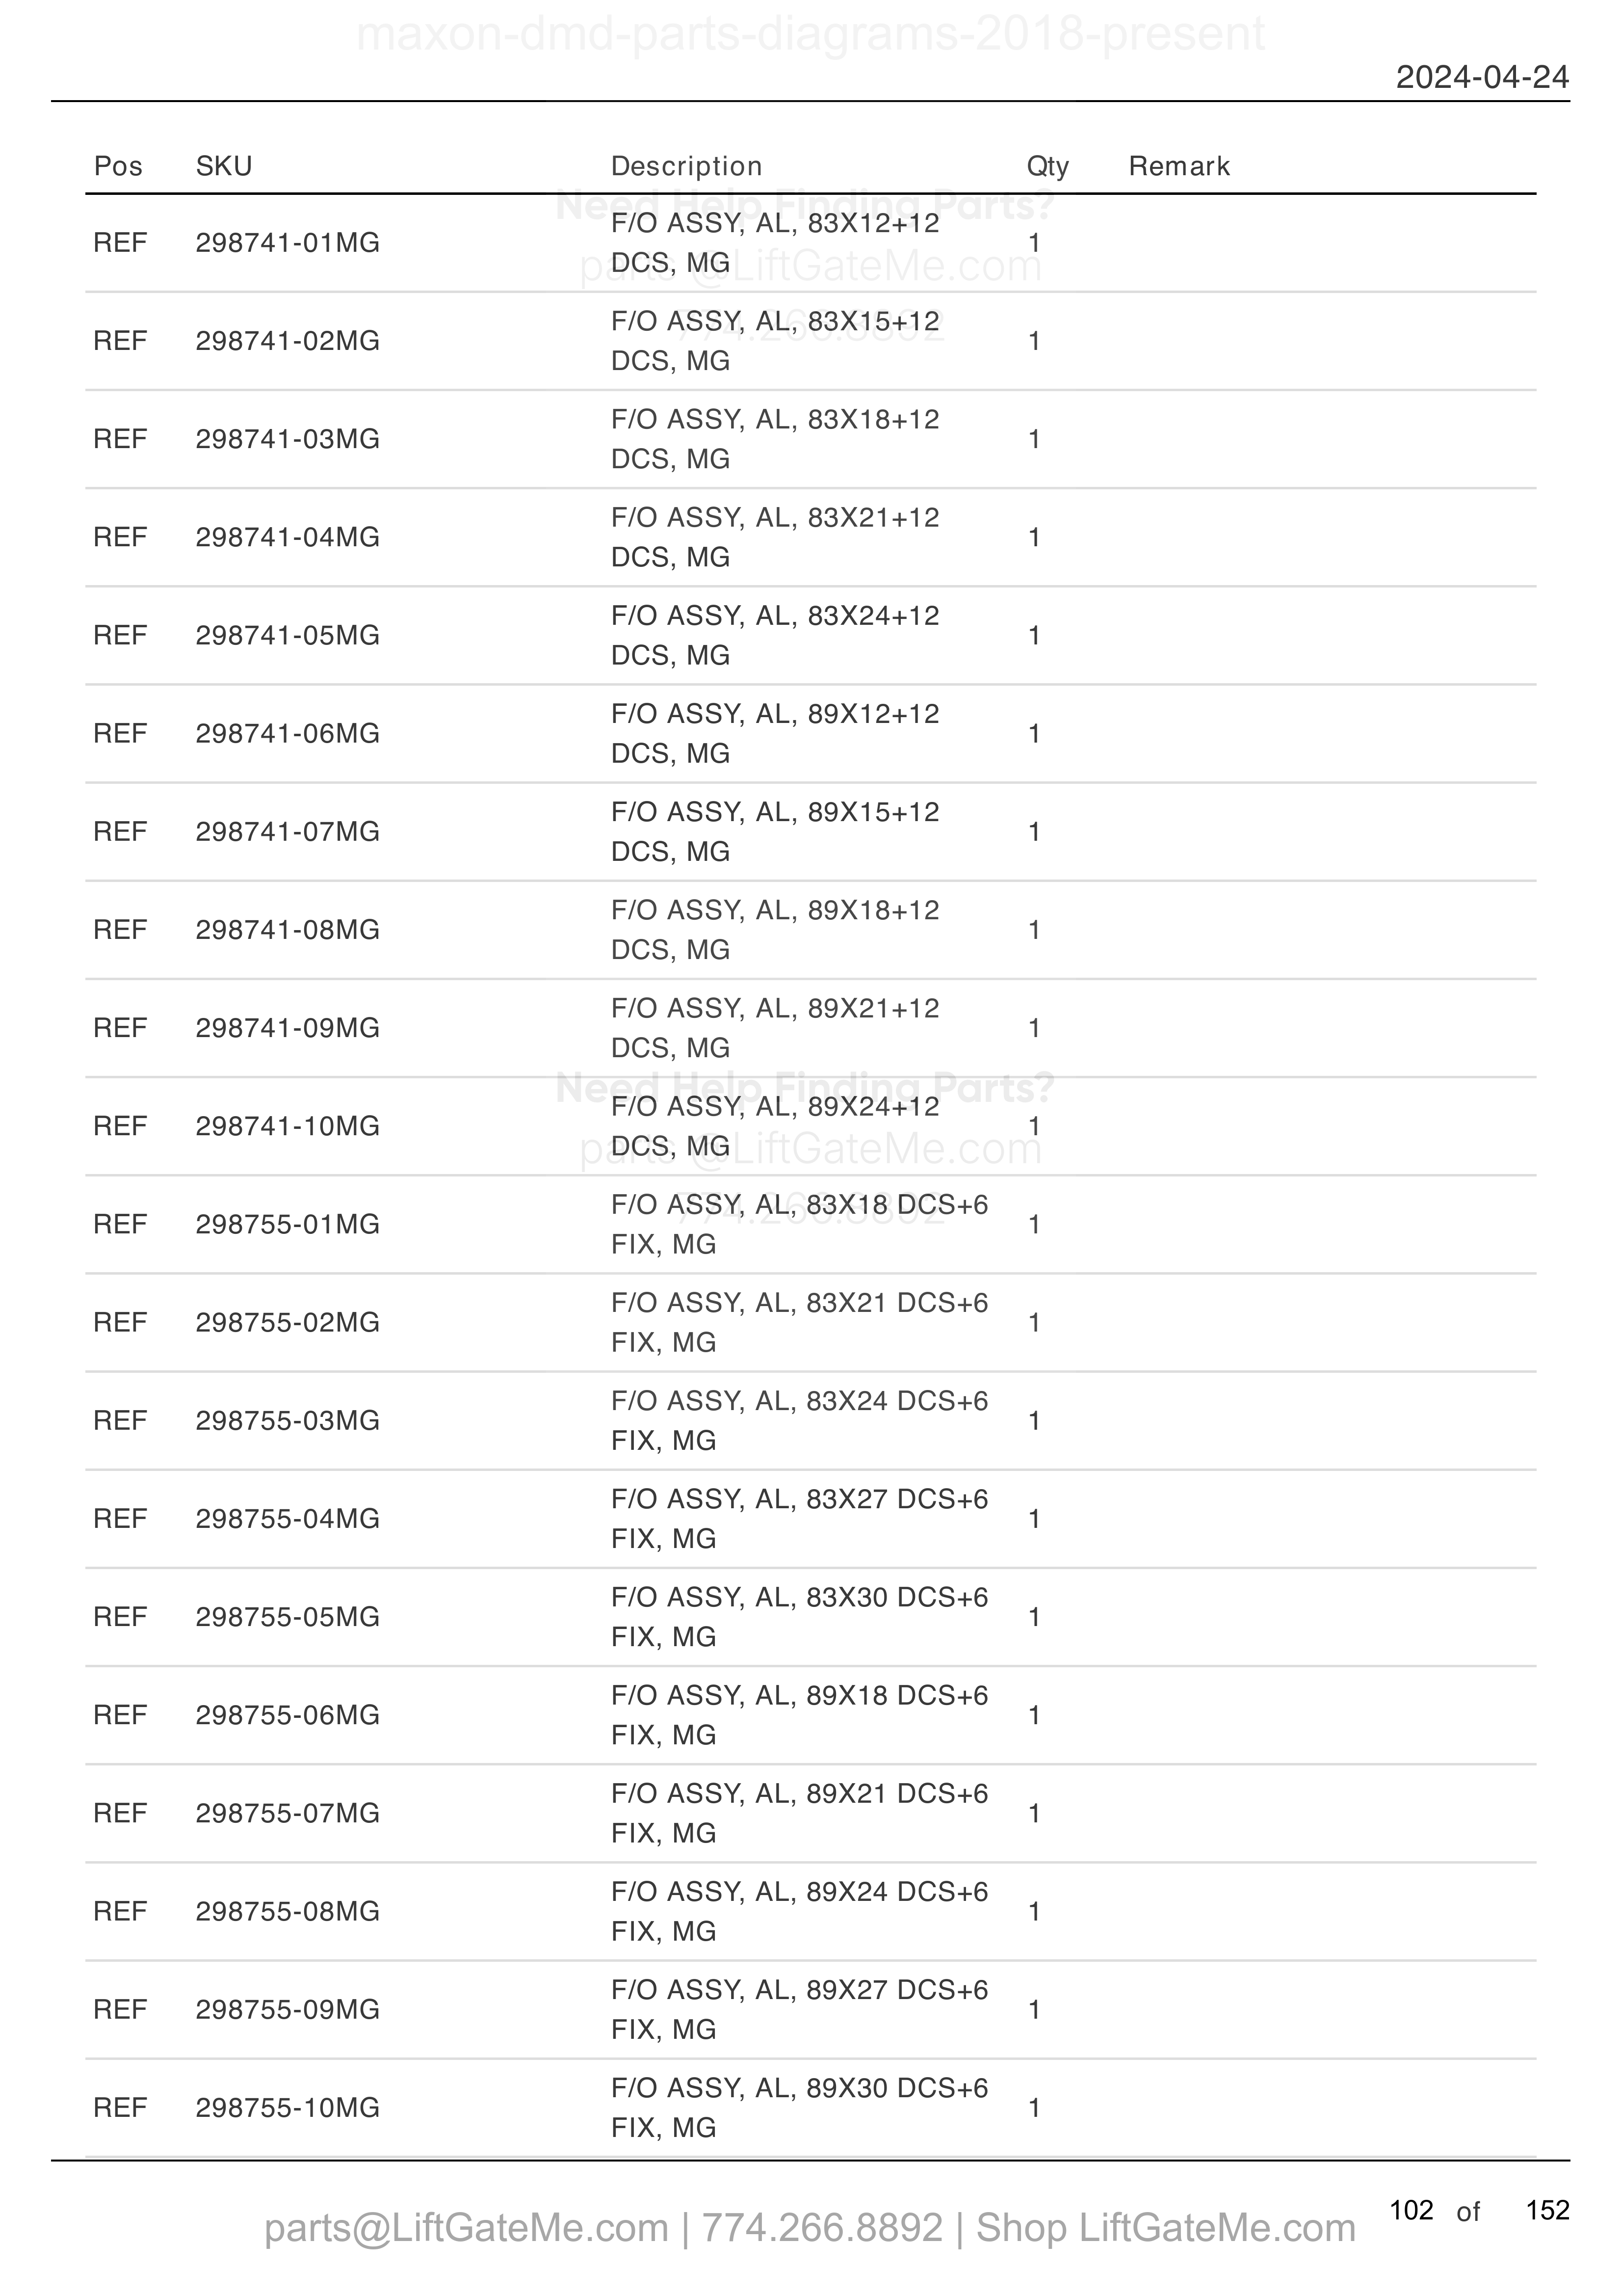
Task: Click Shop LiftGateMe.com footer link
Action: pyautogui.click(x=1165, y=2228)
